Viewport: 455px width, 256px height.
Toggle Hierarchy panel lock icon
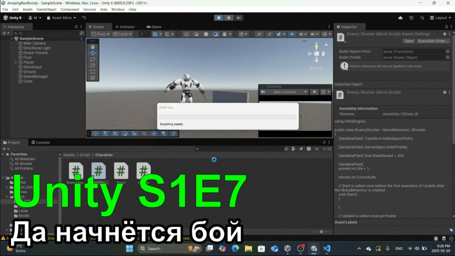76,27
